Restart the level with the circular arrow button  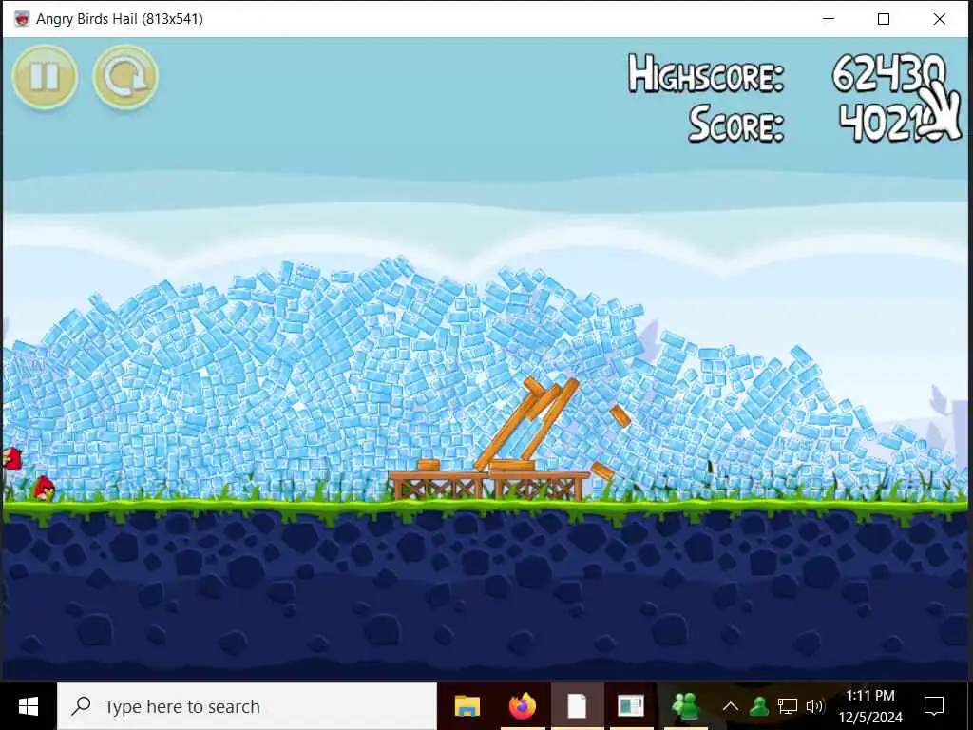tap(126, 77)
